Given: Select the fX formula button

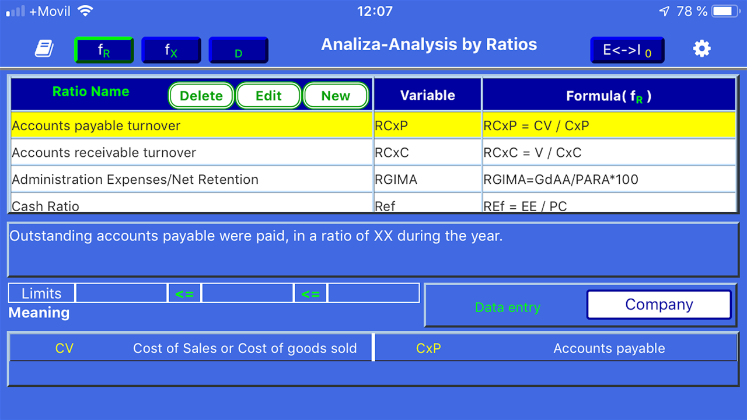Looking at the screenshot, I should (x=171, y=50).
